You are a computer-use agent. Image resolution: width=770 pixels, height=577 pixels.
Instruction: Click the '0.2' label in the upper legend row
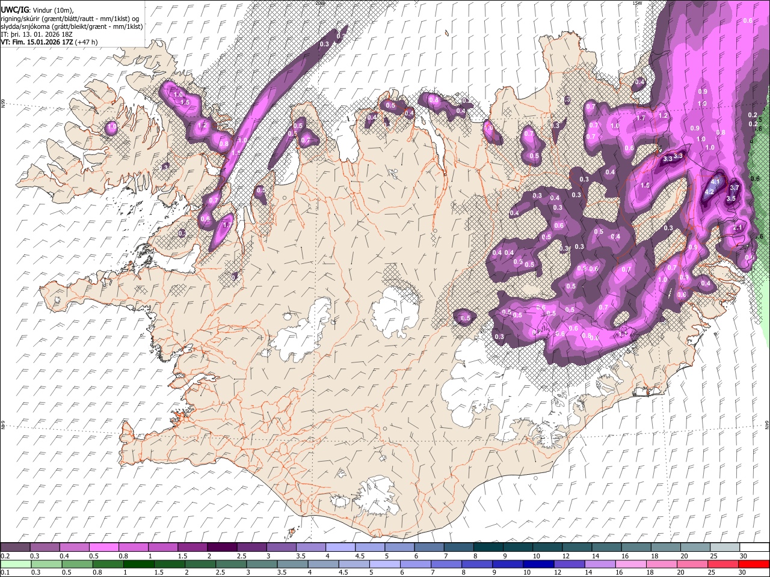[x=5, y=556]
